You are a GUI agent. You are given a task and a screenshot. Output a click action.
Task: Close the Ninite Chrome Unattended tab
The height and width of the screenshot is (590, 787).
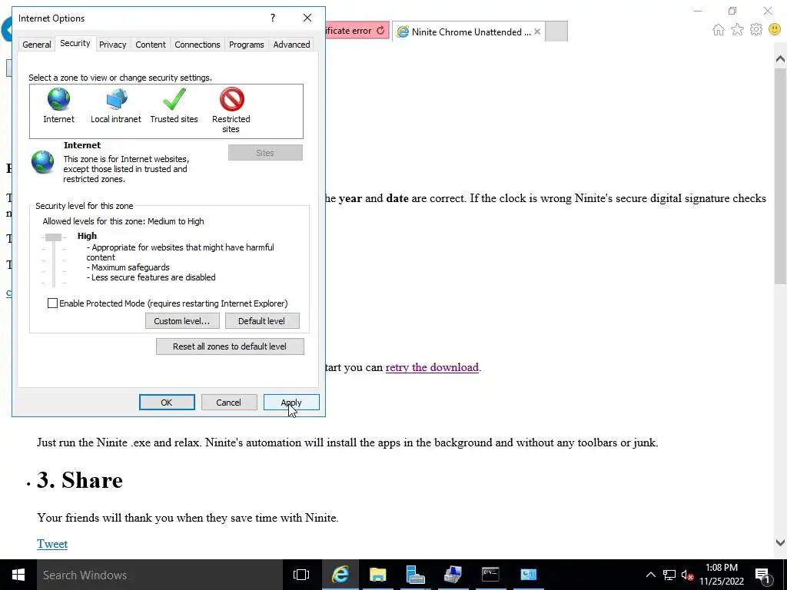pyautogui.click(x=537, y=31)
